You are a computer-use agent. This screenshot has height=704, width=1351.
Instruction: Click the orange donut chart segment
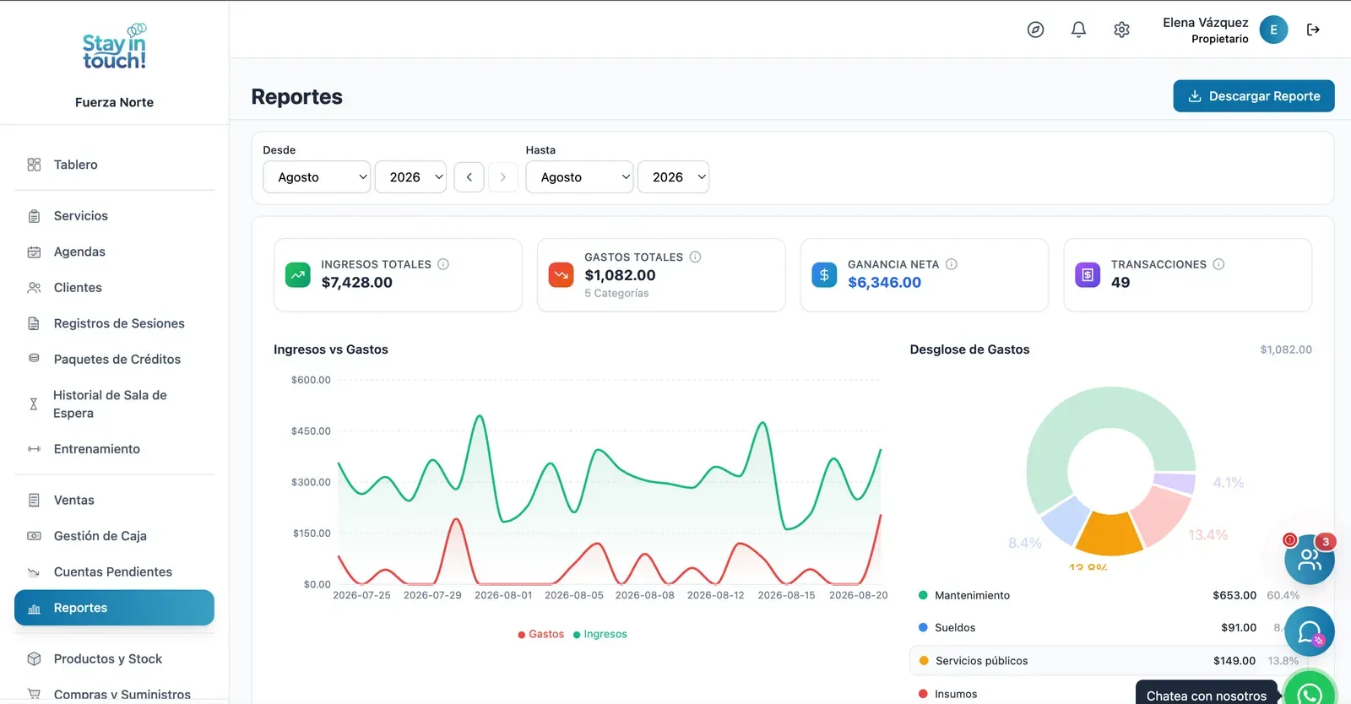(x=1109, y=533)
